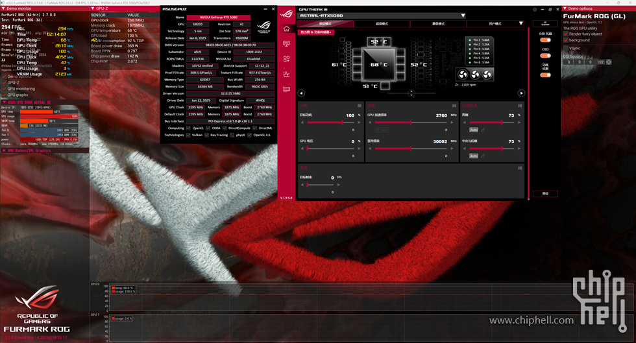Open GPU Tweak III settings gear icon
636x343 pixels.
535,9
